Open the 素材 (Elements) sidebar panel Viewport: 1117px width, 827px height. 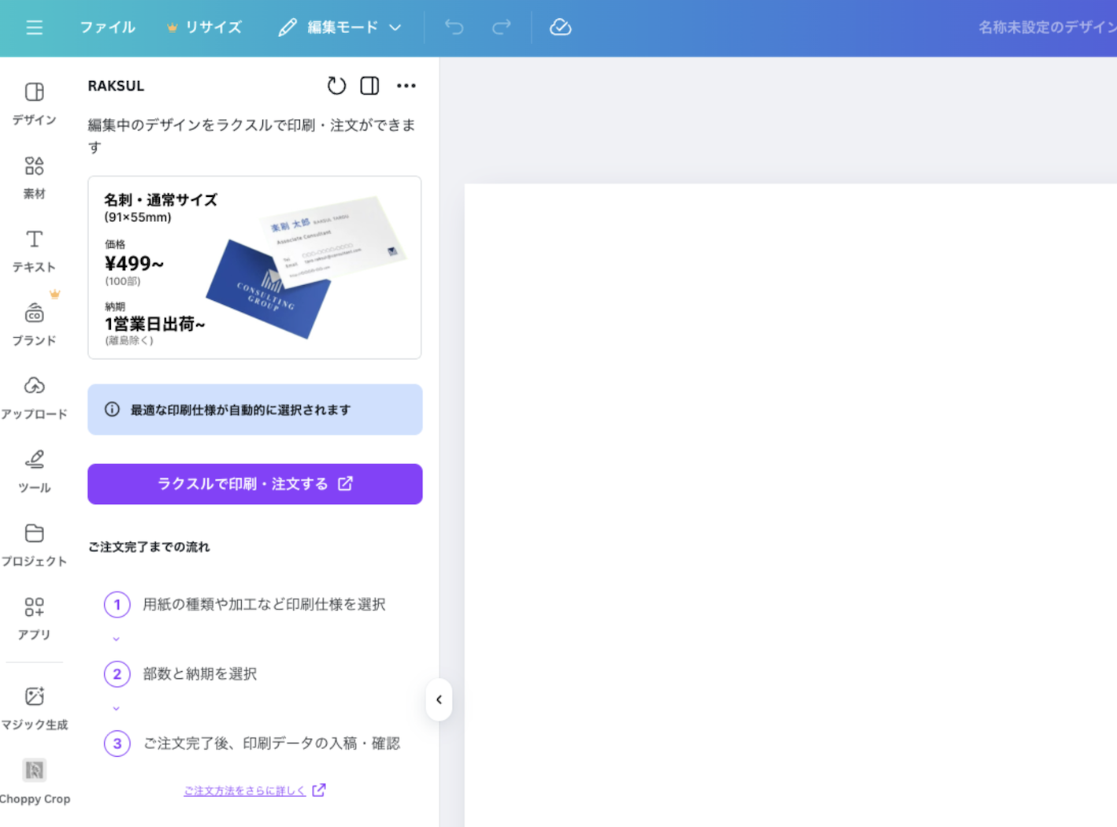click(x=34, y=176)
